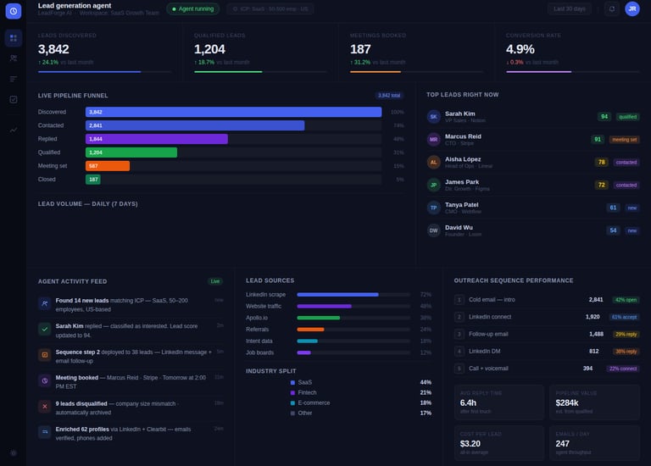Click the 'Lead generation agent' page title

[x=75, y=6]
